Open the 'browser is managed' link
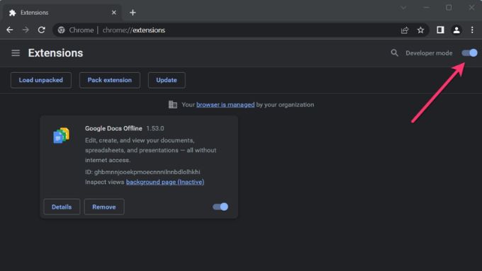 pyautogui.click(x=225, y=105)
